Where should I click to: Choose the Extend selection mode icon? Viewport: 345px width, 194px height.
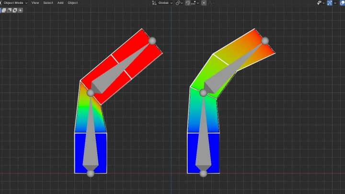click(x=4, y=11)
